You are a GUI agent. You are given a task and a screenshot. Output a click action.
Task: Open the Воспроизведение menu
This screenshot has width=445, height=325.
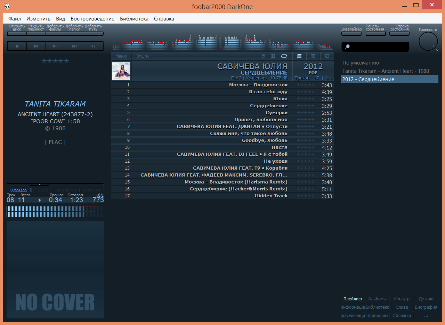[x=92, y=19]
